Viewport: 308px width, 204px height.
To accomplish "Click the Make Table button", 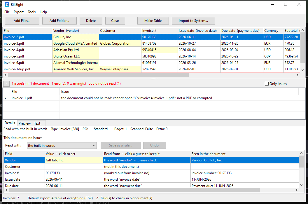I will coord(153,21).
